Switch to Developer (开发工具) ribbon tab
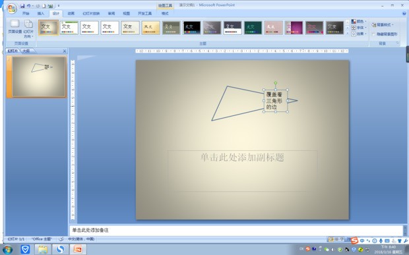Image resolution: width=409 pixels, height=255 pixels. pyautogui.click(x=144, y=13)
